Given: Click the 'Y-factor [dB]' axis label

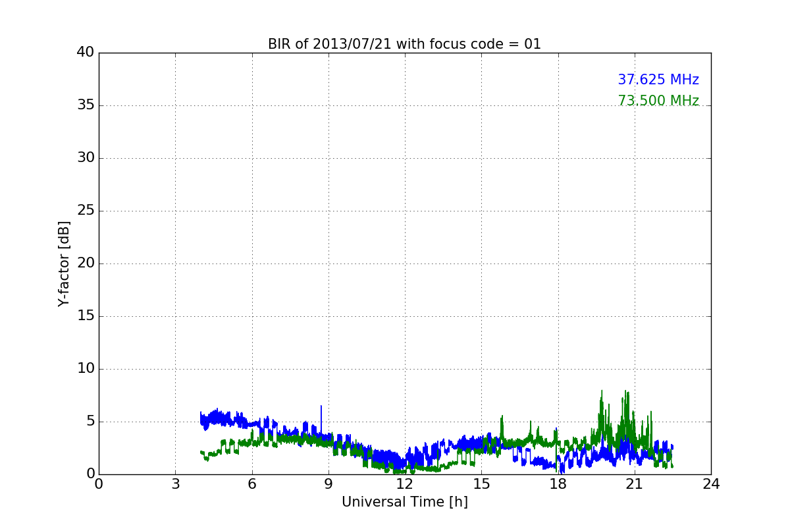Looking at the screenshot, I should (x=64, y=263).
